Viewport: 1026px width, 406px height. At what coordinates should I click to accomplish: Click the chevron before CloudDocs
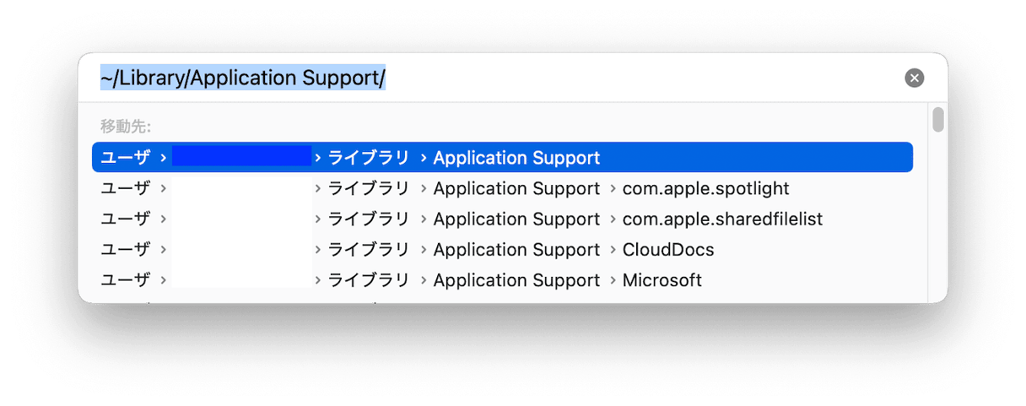612,249
